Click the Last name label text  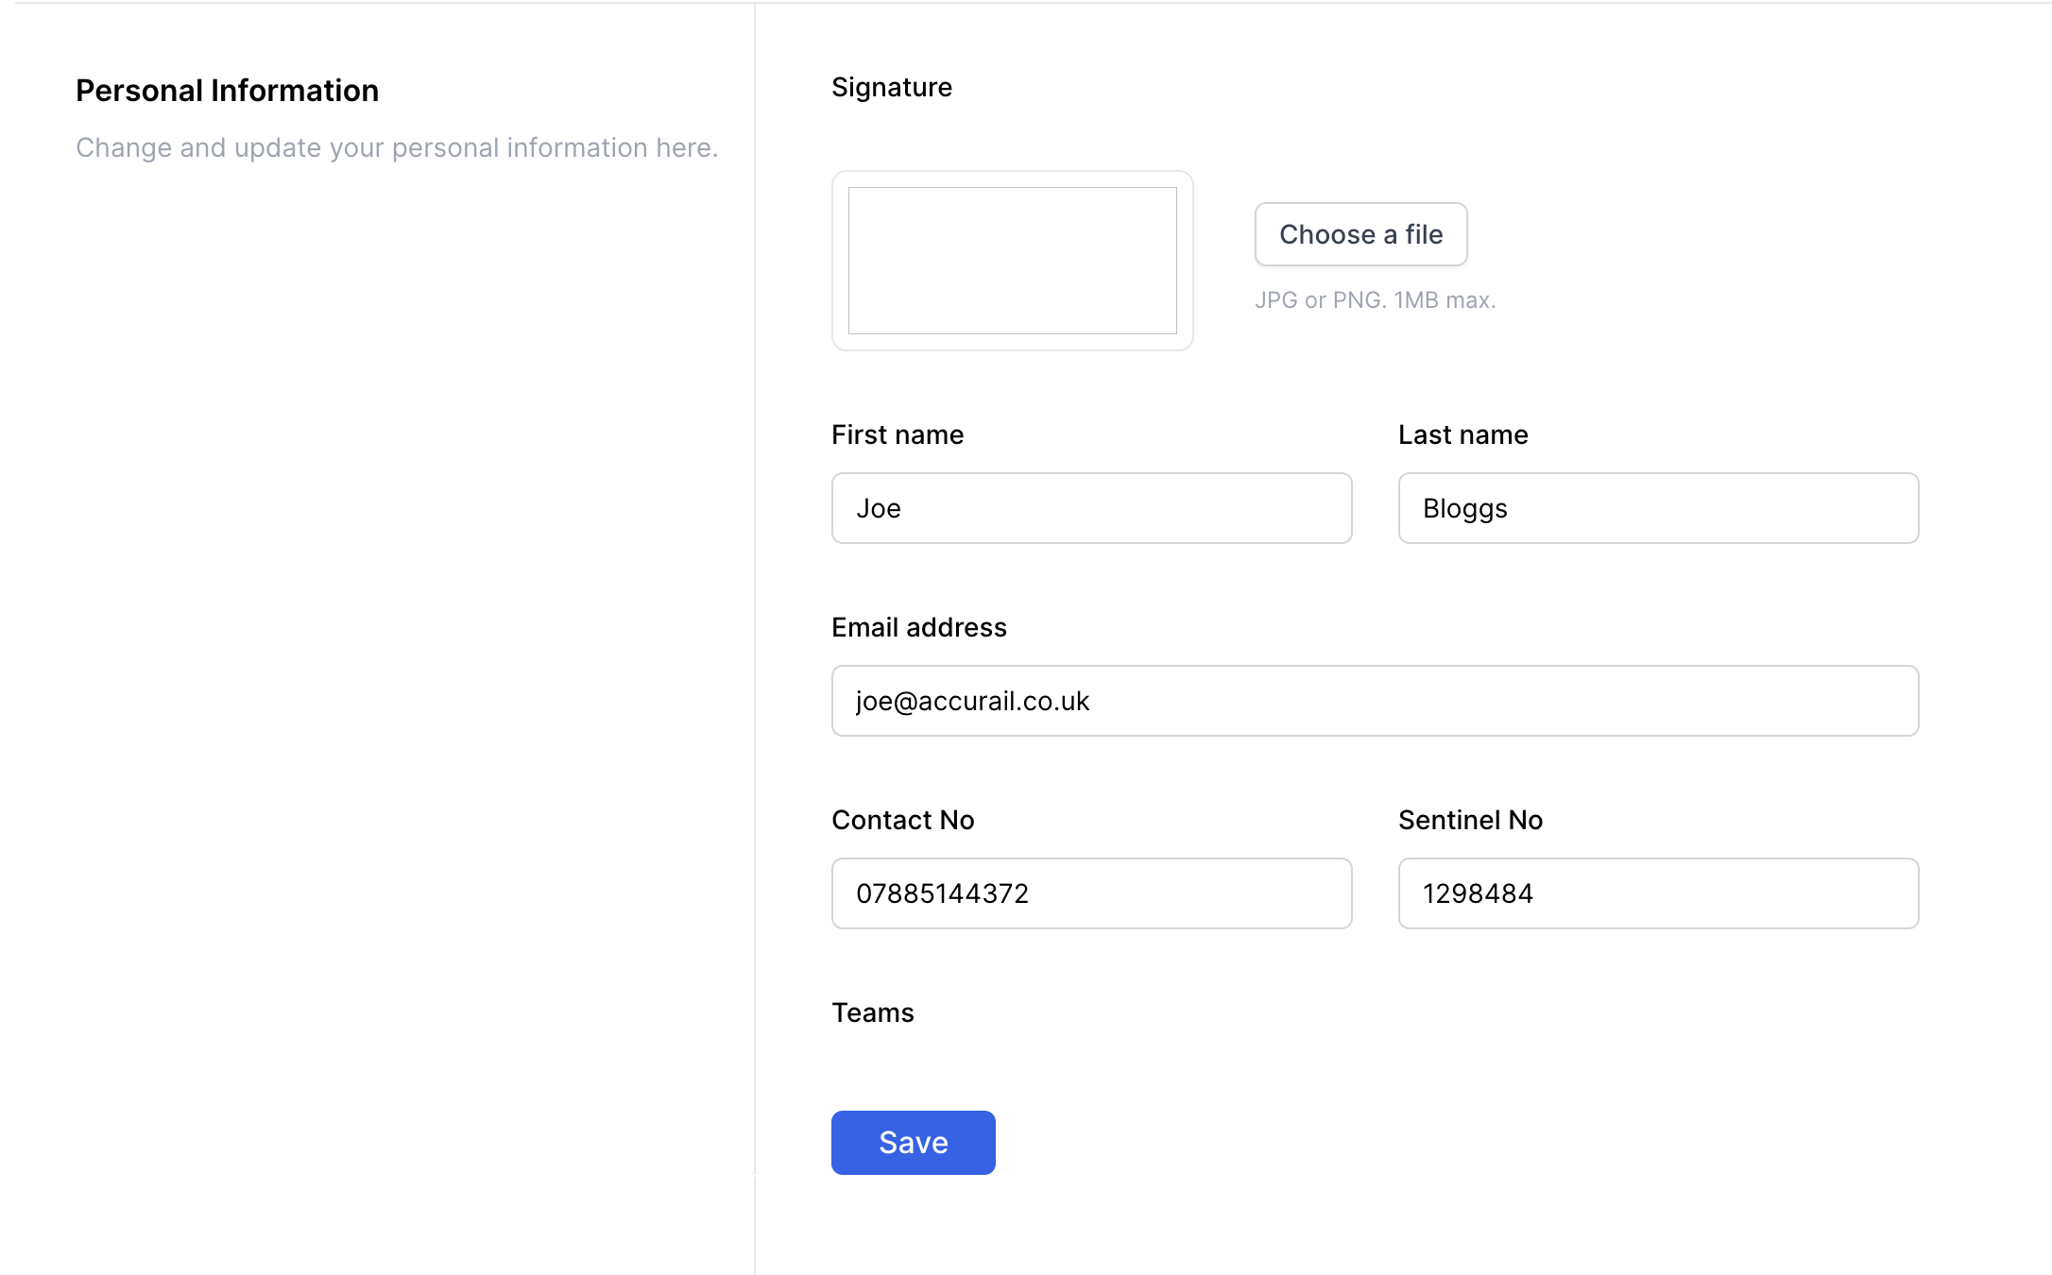click(1462, 434)
